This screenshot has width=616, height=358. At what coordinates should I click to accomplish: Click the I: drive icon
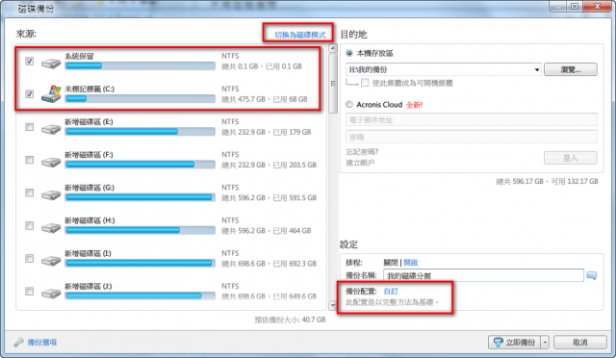click(51, 260)
